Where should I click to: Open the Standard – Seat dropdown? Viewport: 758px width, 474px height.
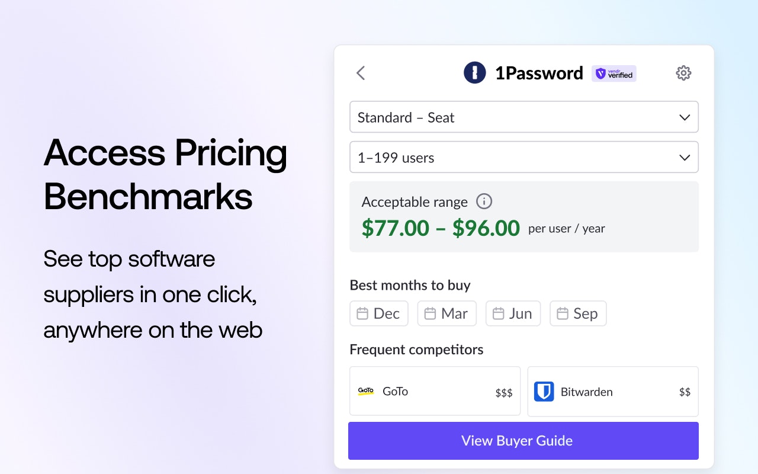tap(523, 117)
